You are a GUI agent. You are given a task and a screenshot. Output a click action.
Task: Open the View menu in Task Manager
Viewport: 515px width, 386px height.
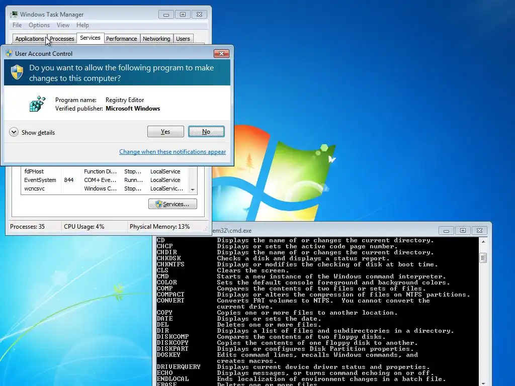pyautogui.click(x=63, y=25)
